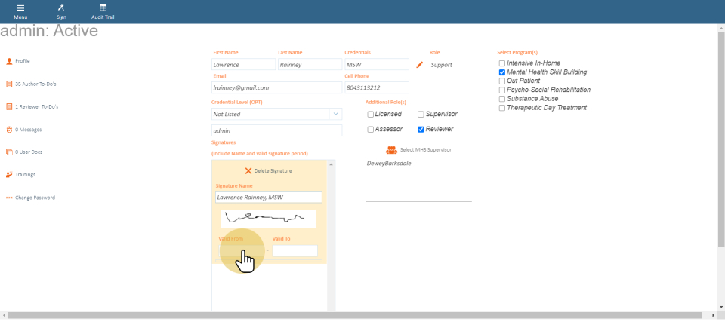The image size is (725, 334).
Task: Click the Sign pen icon
Action: click(61, 8)
